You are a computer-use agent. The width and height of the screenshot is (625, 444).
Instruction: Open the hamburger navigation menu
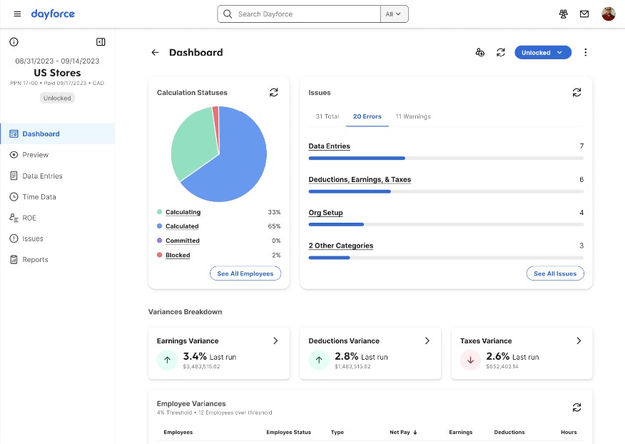pyautogui.click(x=17, y=13)
